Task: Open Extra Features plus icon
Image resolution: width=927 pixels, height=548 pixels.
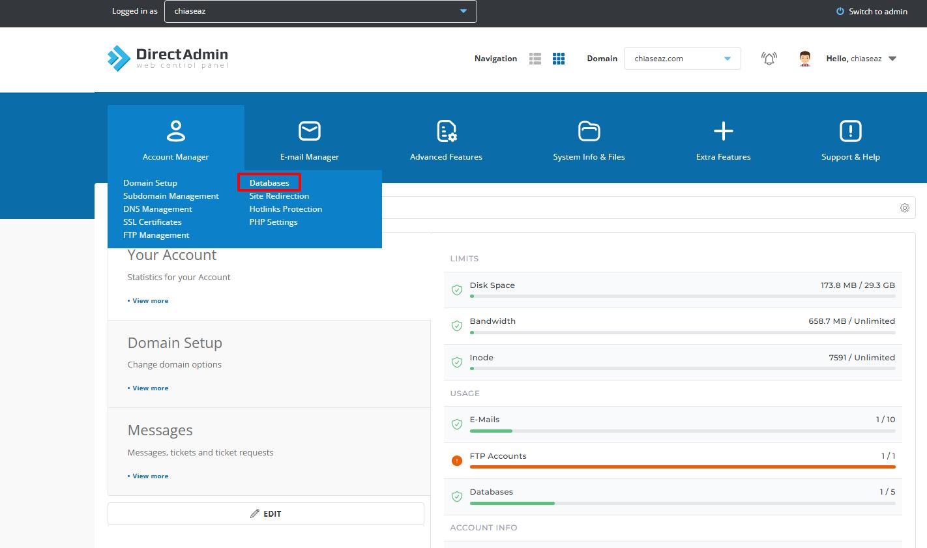Action: (x=723, y=131)
